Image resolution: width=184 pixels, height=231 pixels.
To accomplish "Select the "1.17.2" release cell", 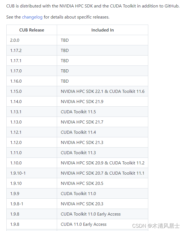I will tap(32, 50).
